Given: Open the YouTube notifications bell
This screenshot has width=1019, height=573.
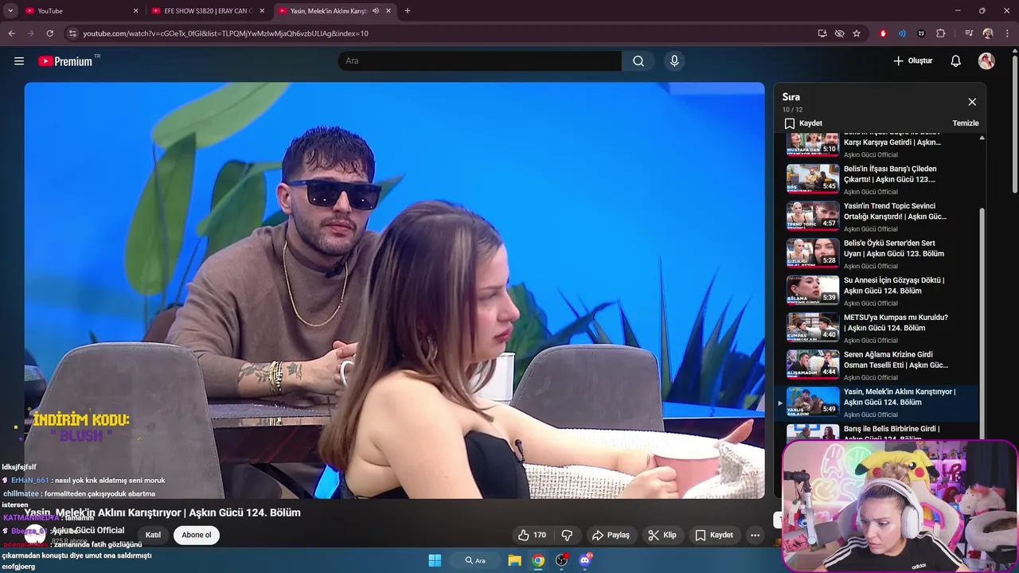Looking at the screenshot, I should tap(956, 61).
